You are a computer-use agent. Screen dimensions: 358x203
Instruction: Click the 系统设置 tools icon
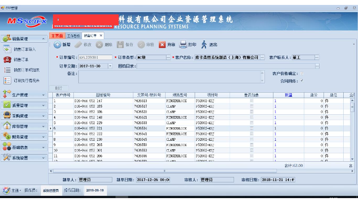point(7,157)
